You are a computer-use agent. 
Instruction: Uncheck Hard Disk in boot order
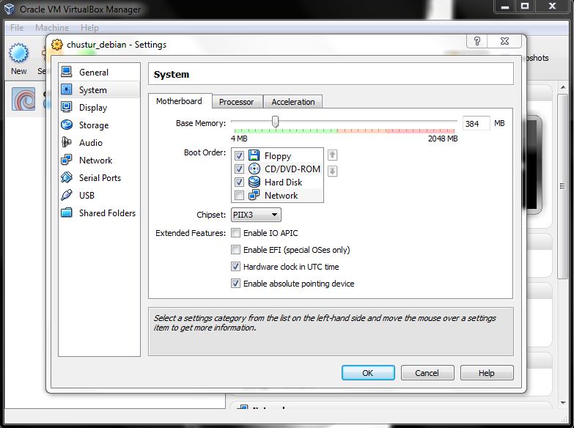[x=239, y=182]
